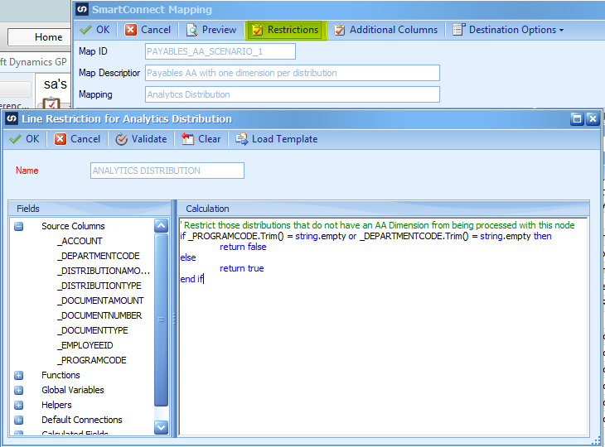
Task: Validate the restriction script
Action: [141, 139]
